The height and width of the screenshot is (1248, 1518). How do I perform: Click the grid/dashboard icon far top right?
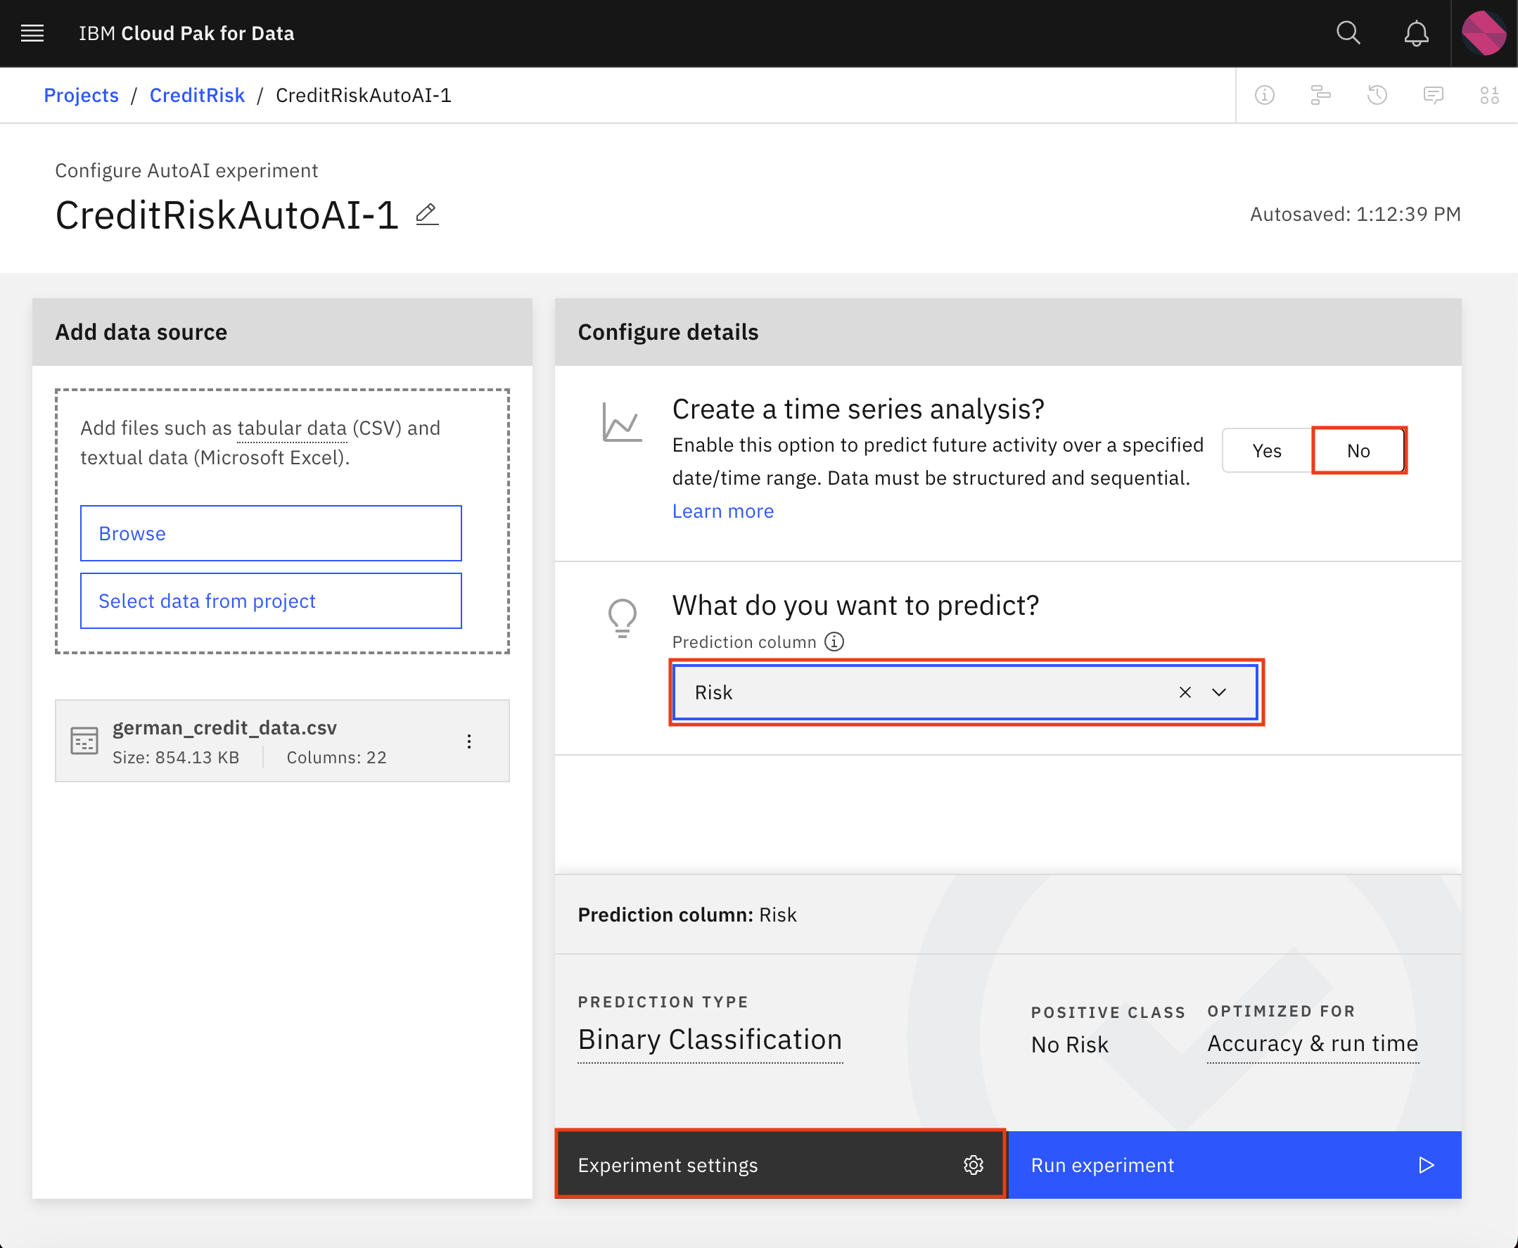1491,96
